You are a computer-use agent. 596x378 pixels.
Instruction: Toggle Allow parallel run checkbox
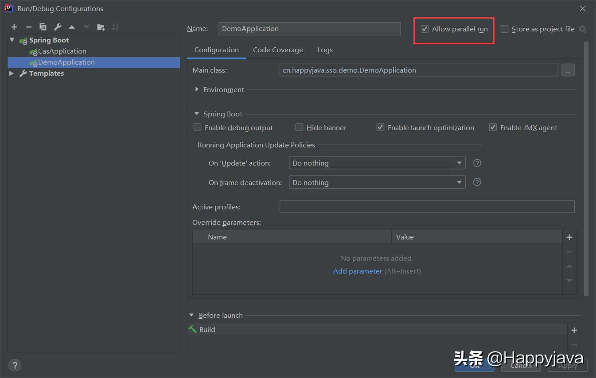(425, 29)
